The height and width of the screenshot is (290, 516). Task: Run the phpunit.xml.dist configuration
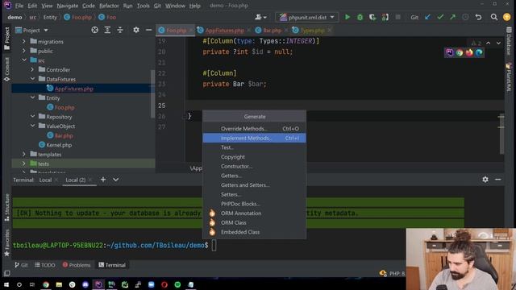(x=347, y=17)
